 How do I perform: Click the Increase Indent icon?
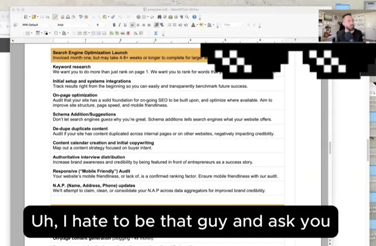(x=186, y=25)
